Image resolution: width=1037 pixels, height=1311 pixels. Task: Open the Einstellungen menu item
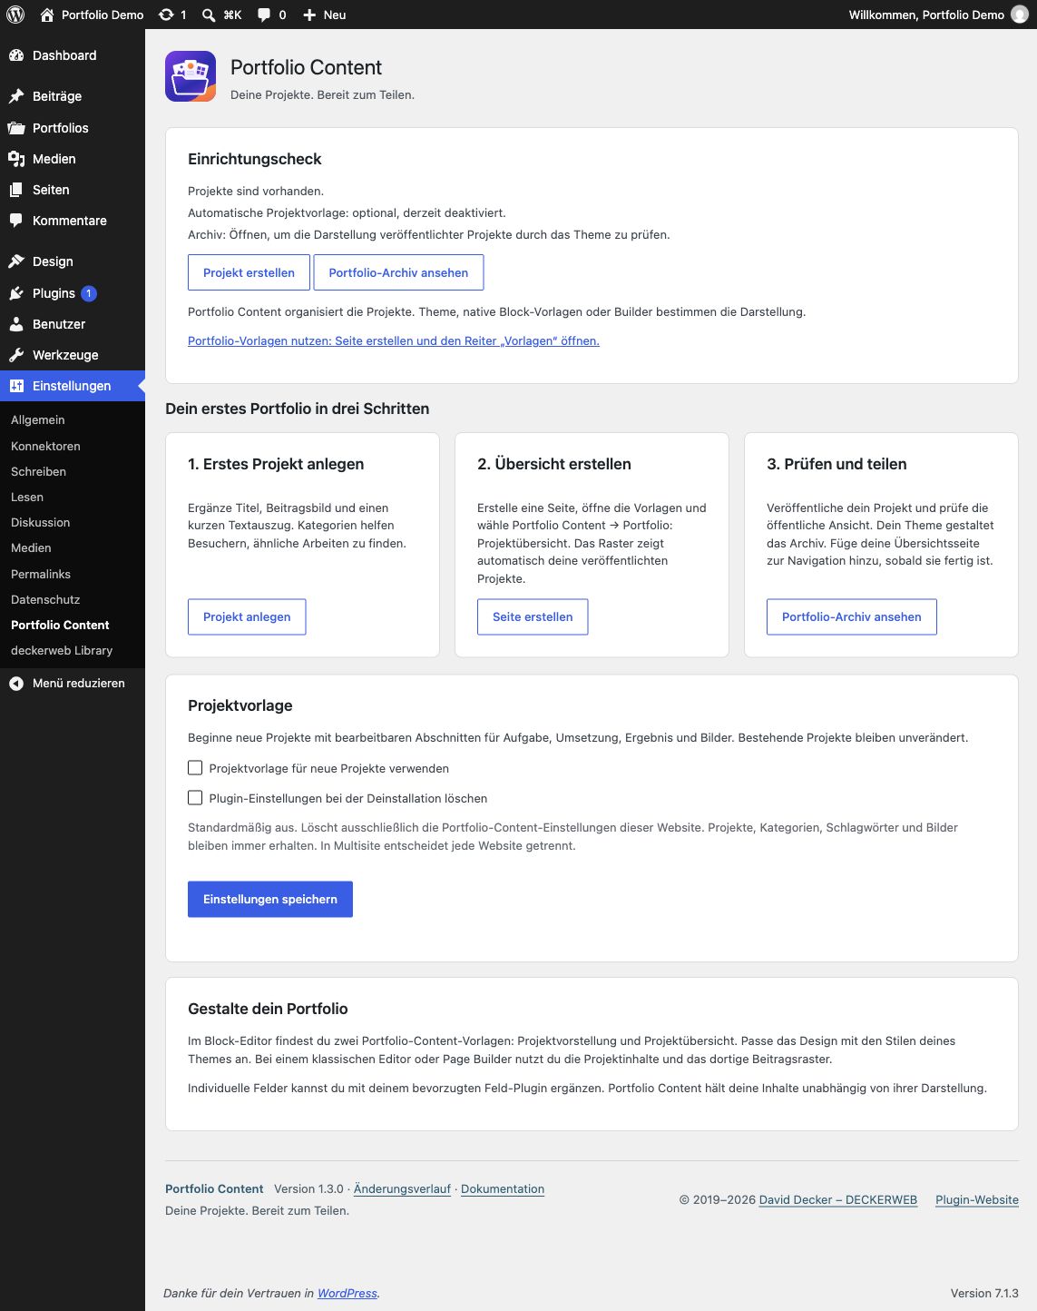[x=73, y=386]
